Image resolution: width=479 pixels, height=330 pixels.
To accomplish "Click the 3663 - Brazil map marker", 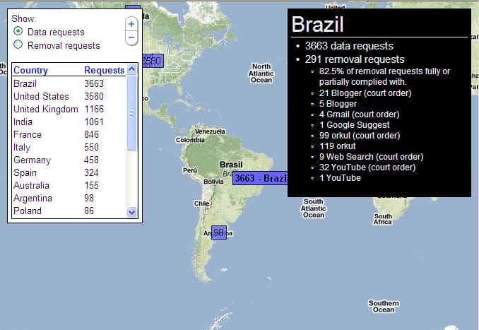I will (x=260, y=178).
